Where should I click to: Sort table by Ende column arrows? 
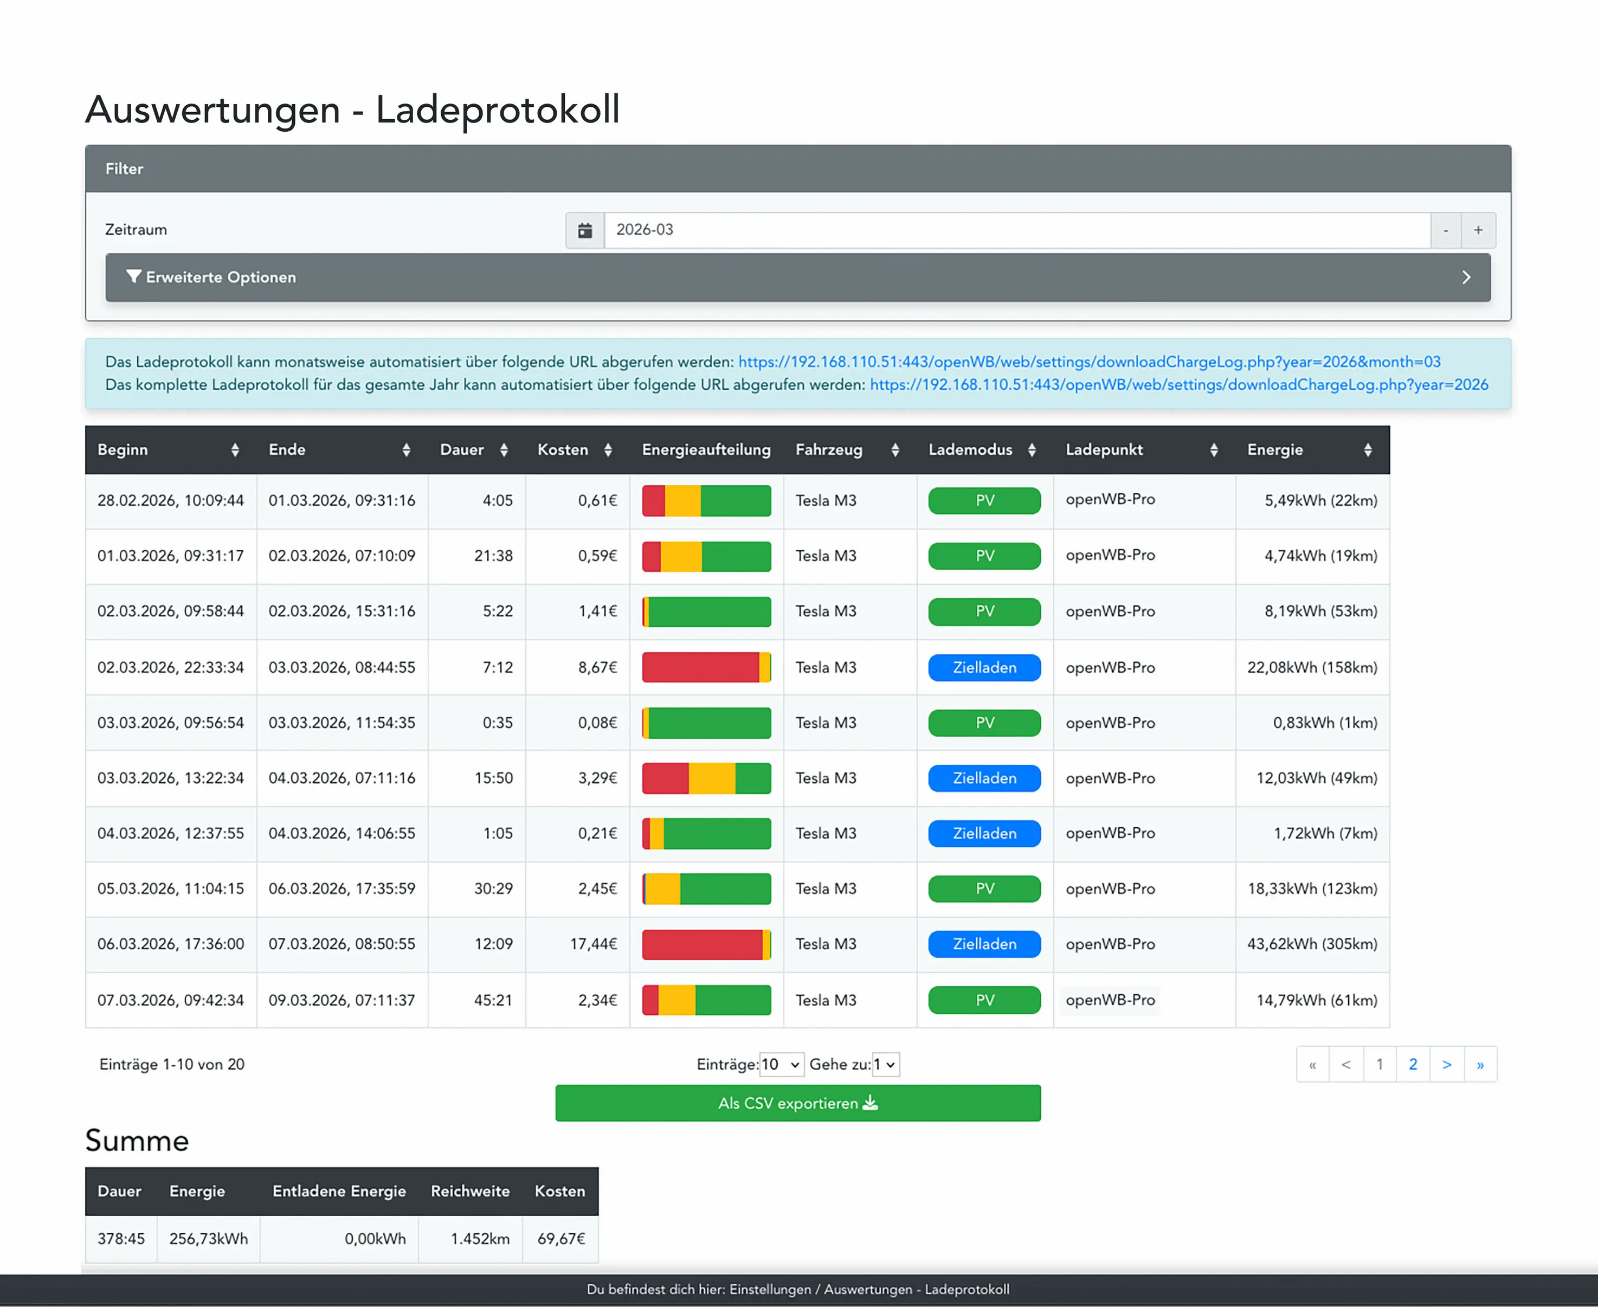(x=405, y=449)
